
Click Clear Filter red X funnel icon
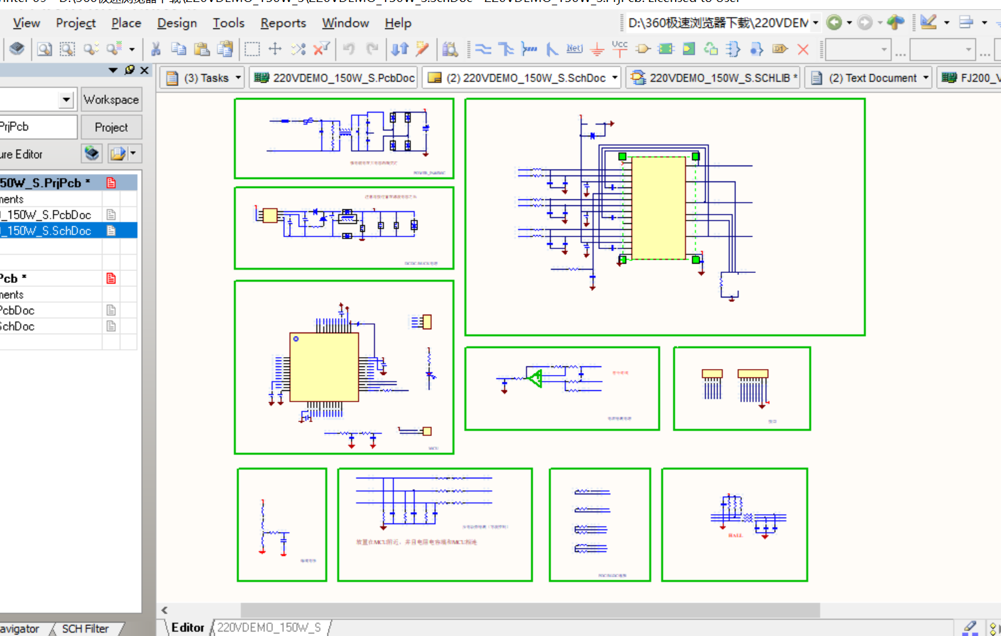[321, 48]
